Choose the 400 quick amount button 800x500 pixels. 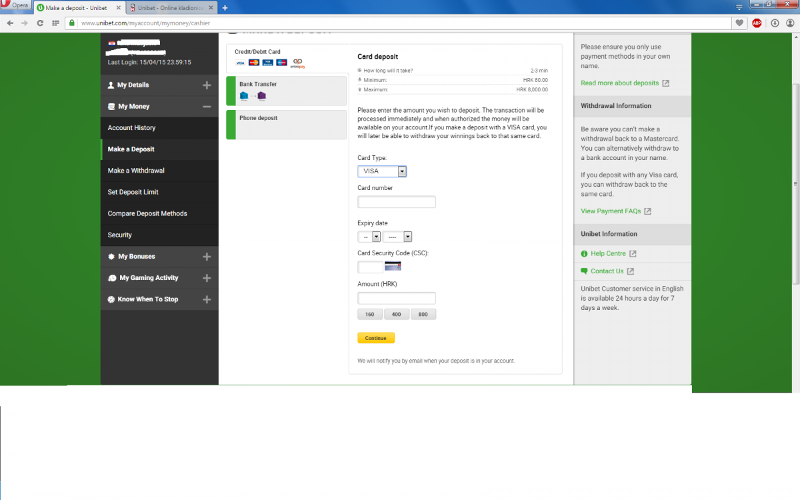(397, 315)
